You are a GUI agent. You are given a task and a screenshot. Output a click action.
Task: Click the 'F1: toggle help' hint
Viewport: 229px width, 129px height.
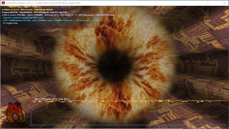10,23
